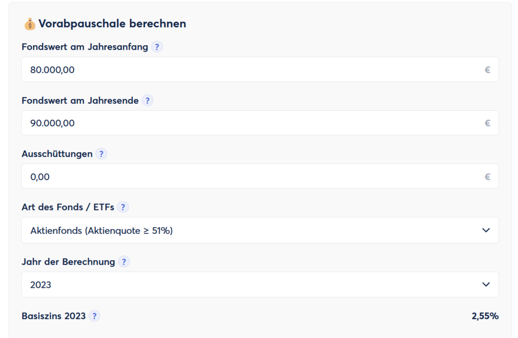Click euro symbol in Fondswert am Jahresanfang field

(x=487, y=70)
